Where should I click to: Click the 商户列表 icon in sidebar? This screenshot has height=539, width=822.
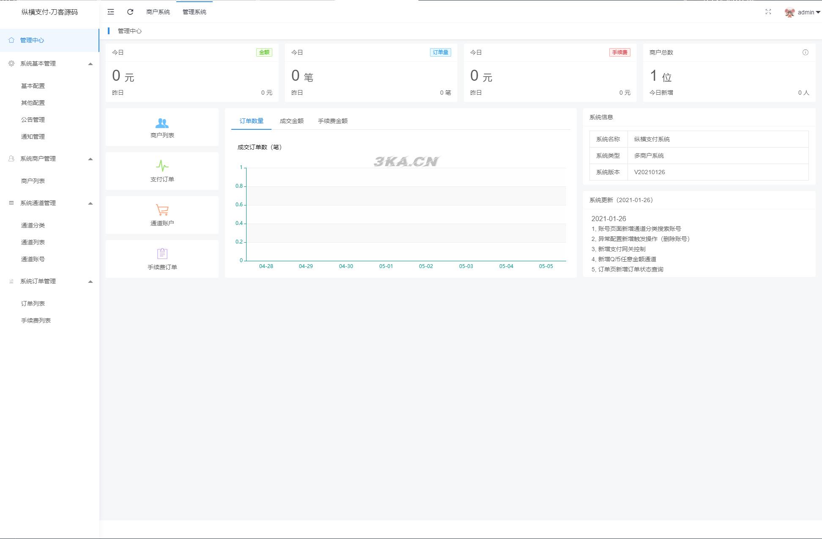click(x=33, y=181)
